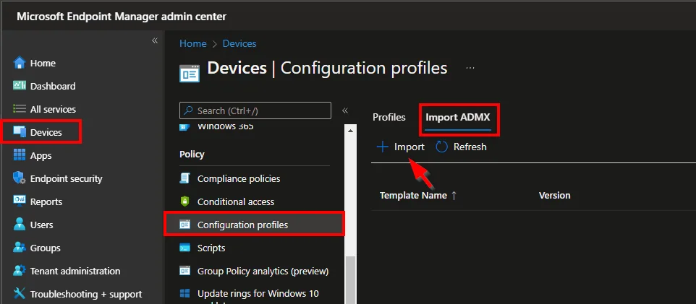Image resolution: width=696 pixels, height=304 pixels.
Task: Click the Version column header
Action: [x=554, y=196]
